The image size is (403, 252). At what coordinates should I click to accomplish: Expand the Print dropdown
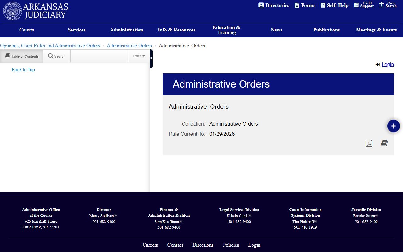139,56
